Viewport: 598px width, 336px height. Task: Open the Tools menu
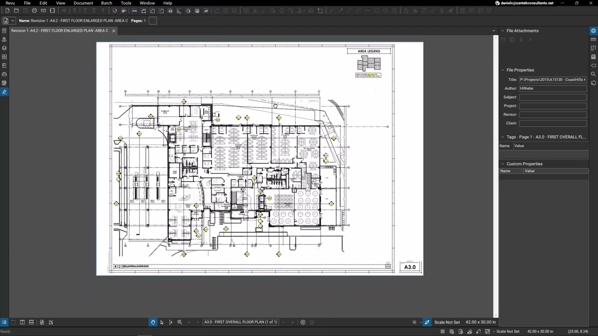(x=126, y=3)
